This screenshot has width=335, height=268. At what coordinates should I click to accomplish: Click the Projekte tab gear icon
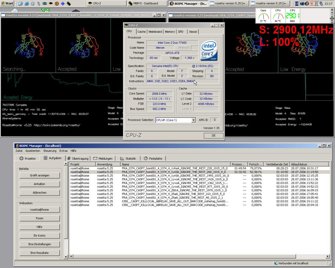point(21,158)
